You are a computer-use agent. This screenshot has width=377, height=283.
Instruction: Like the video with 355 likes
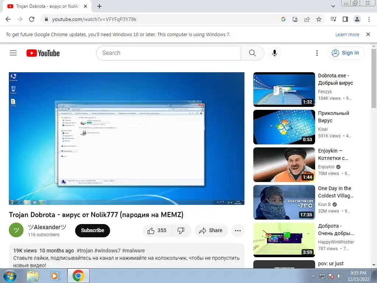(158, 231)
